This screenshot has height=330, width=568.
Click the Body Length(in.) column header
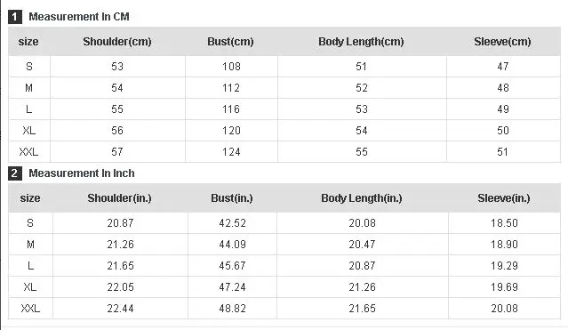click(362, 198)
